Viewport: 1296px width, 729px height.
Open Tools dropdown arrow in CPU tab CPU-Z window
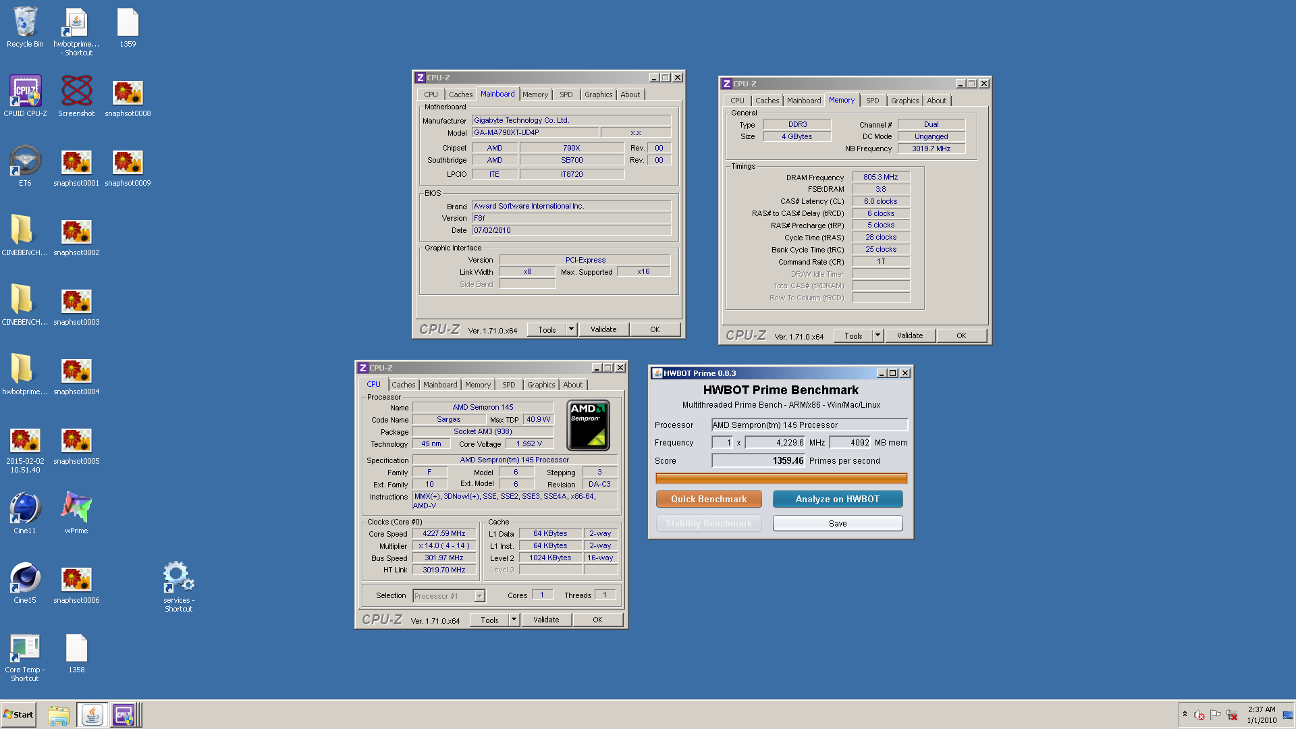(514, 620)
